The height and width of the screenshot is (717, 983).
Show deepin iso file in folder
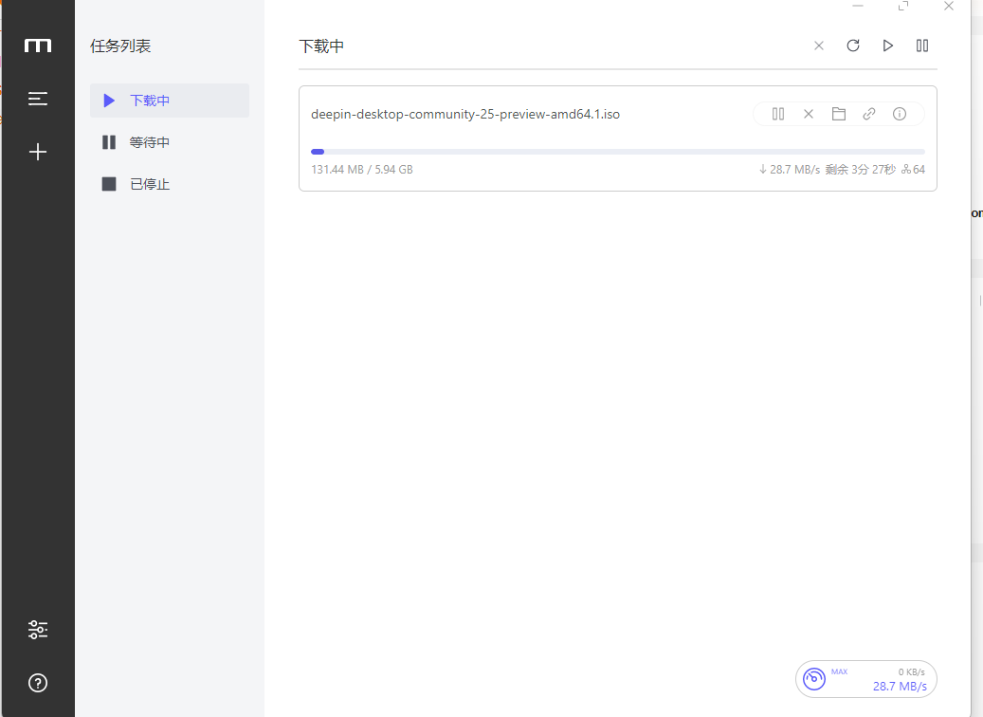tap(839, 114)
